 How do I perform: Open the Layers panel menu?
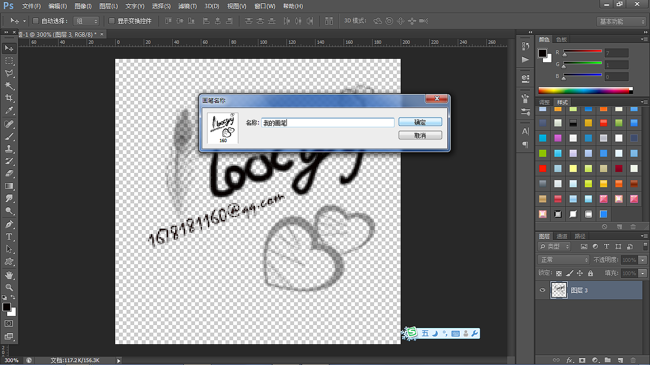(x=644, y=236)
